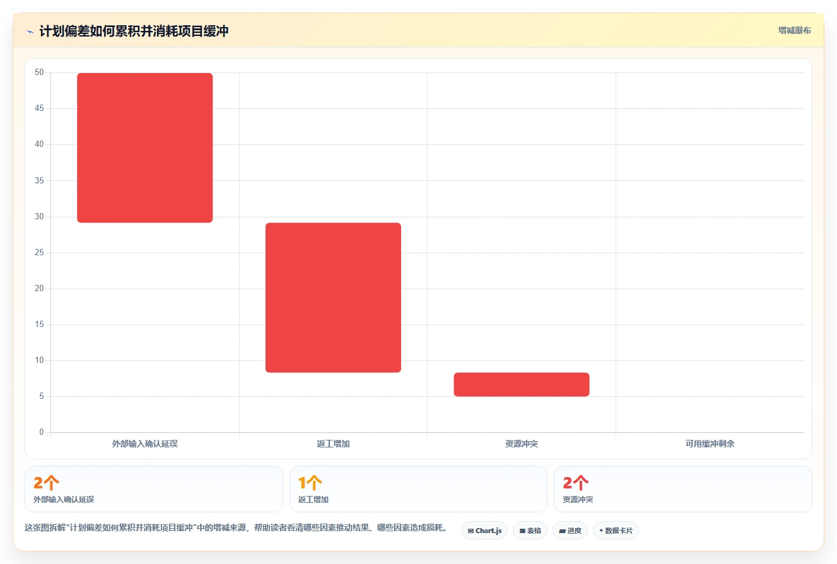Click the 增减瀑布 label in header
Screen dimensions: 837x564
point(795,30)
